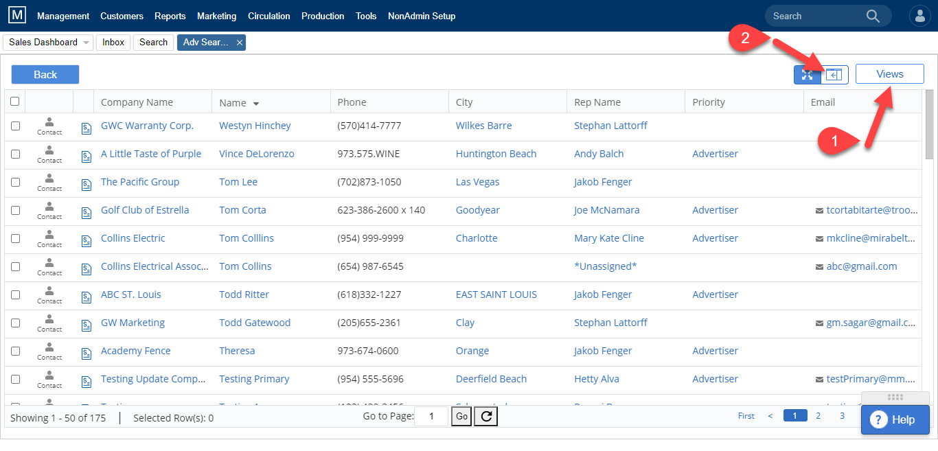Image resolution: width=938 pixels, height=451 pixels.
Task: Click the M application logo icon
Action: tap(19, 16)
